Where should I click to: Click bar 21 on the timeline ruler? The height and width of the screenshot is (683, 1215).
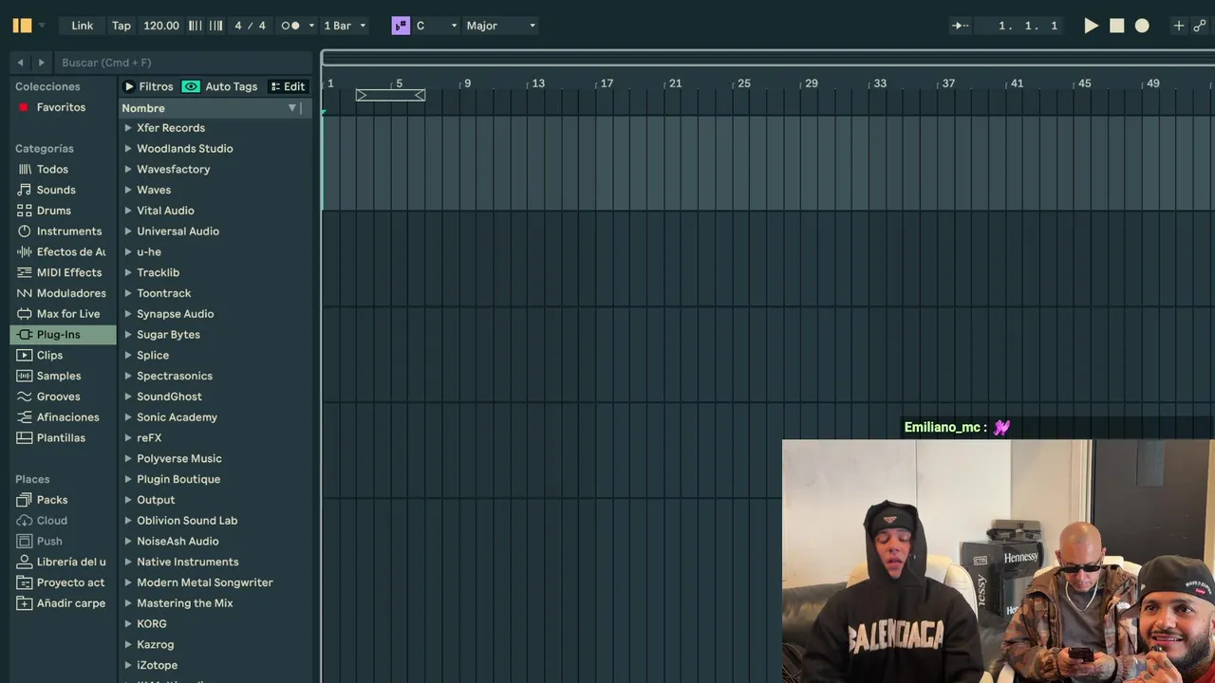point(675,83)
